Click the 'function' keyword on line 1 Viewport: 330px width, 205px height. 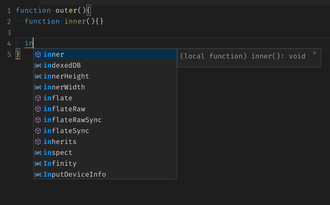[33, 10]
